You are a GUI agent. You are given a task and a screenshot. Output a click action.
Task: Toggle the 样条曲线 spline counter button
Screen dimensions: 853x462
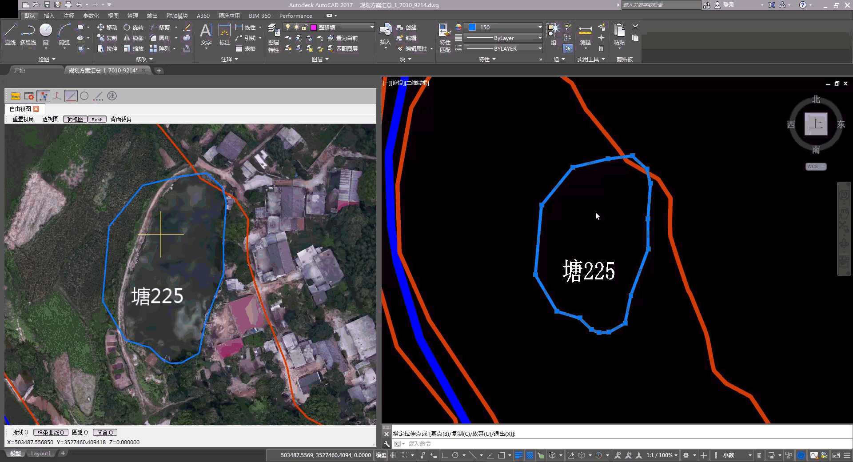point(51,432)
